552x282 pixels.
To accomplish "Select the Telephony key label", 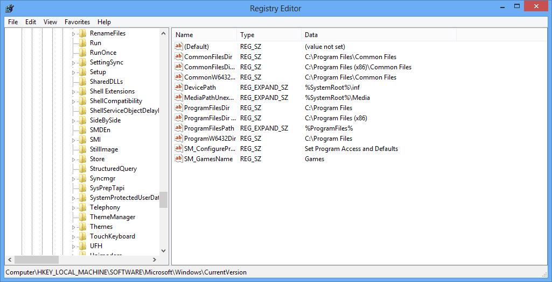I will [105, 207].
